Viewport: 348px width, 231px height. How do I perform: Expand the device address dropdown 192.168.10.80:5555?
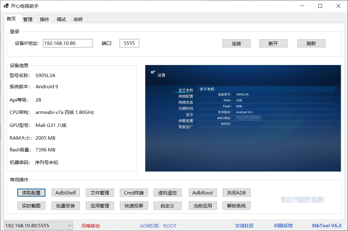tap(69, 225)
